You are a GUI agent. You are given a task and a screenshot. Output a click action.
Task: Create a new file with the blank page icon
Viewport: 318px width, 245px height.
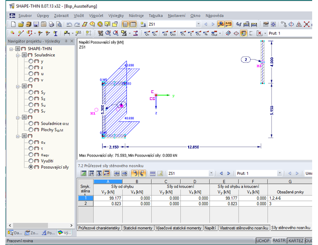point(13,24)
